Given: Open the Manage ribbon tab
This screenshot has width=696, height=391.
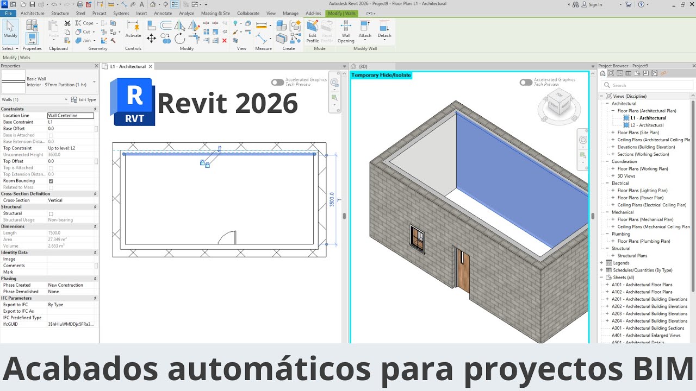Looking at the screenshot, I should coord(290,13).
